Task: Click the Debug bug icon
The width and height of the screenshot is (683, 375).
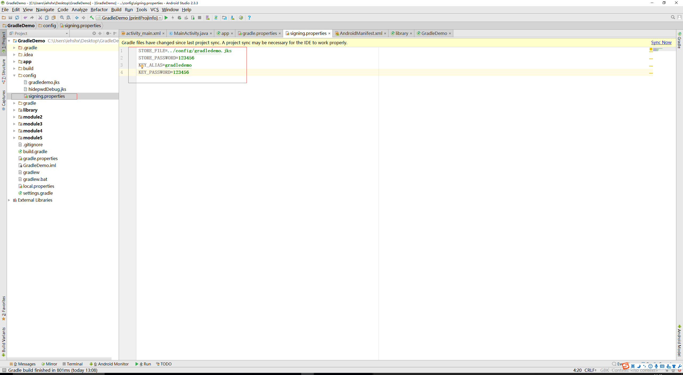Action: pyautogui.click(x=179, y=18)
